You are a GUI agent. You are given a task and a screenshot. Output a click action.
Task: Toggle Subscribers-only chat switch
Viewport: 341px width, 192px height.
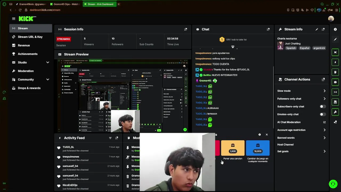[322, 106]
